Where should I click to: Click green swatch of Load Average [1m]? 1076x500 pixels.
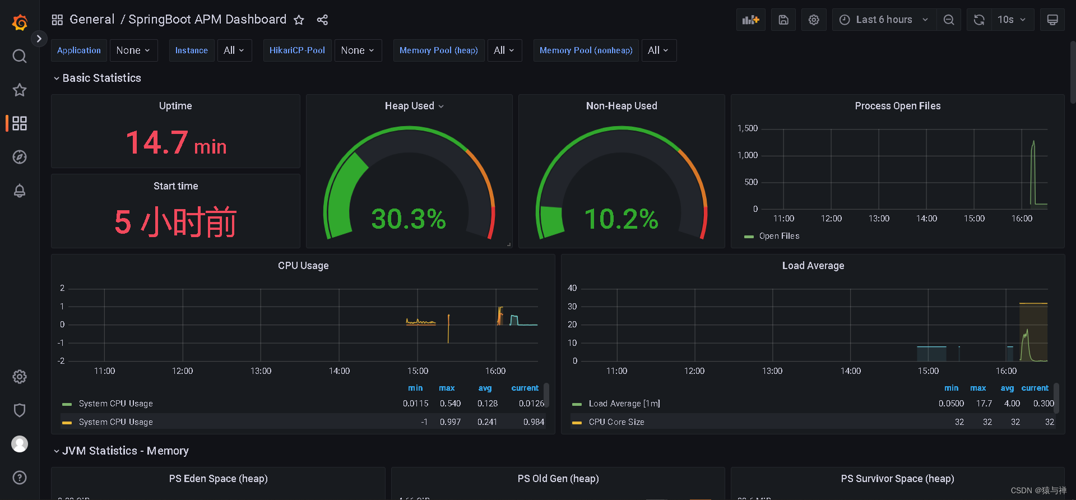click(577, 404)
